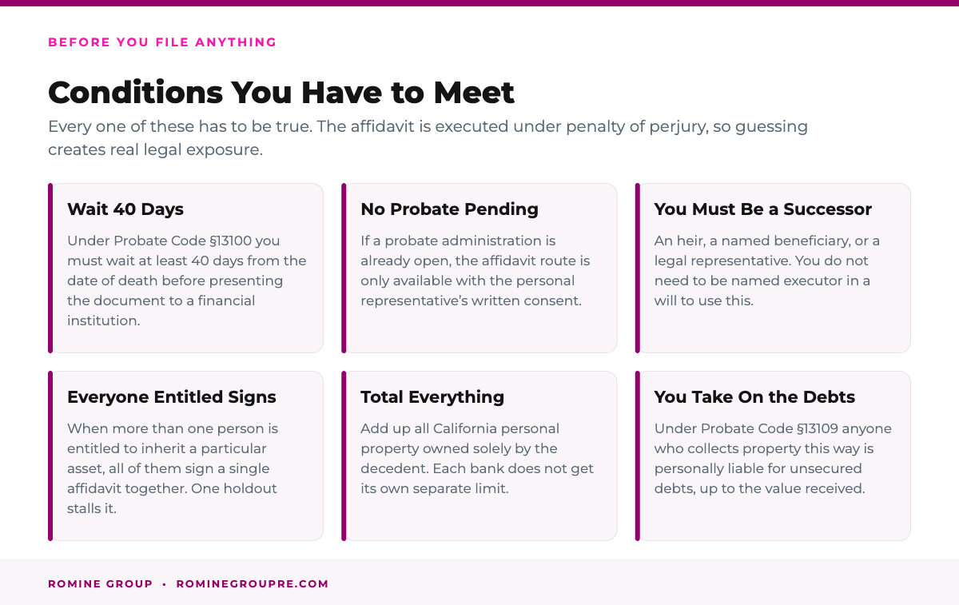Click the text about personal representative's written consent
The width and height of the screenshot is (959, 605).
click(475, 271)
